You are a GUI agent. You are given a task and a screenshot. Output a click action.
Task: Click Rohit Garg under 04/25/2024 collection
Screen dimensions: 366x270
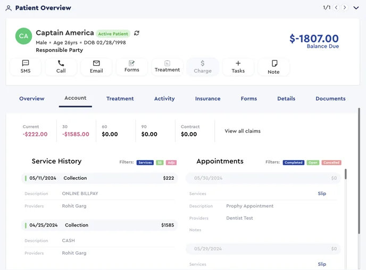click(x=74, y=253)
